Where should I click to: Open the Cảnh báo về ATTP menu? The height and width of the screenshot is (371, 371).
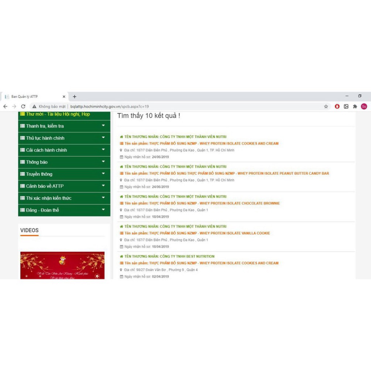click(64, 186)
